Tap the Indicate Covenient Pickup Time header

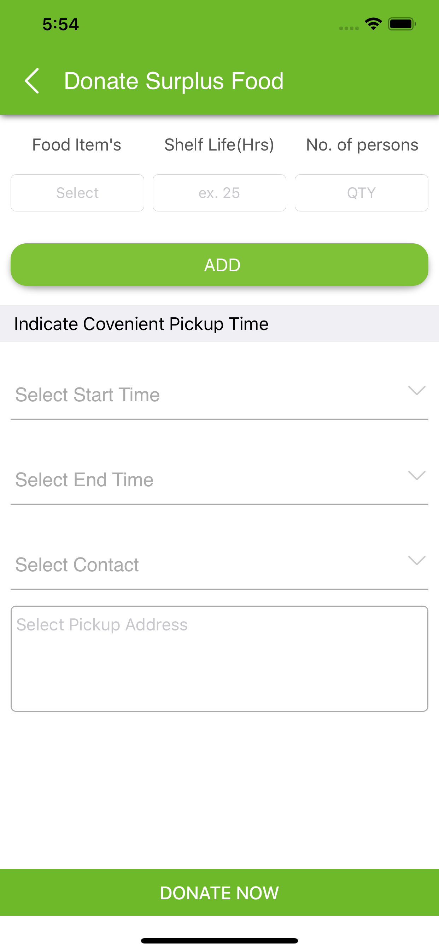coord(141,324)
